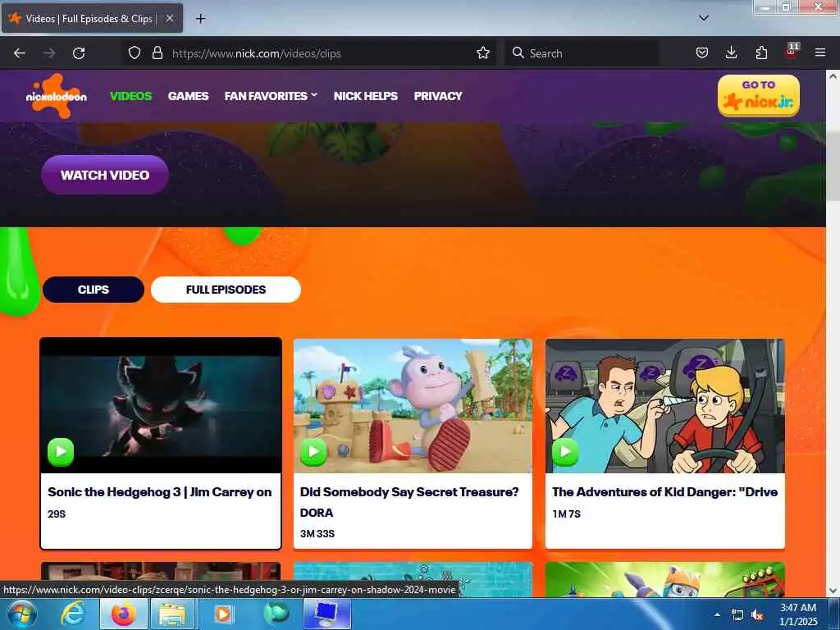
Task: Click the 1M 7S duration label
Action: click(566, 514)
